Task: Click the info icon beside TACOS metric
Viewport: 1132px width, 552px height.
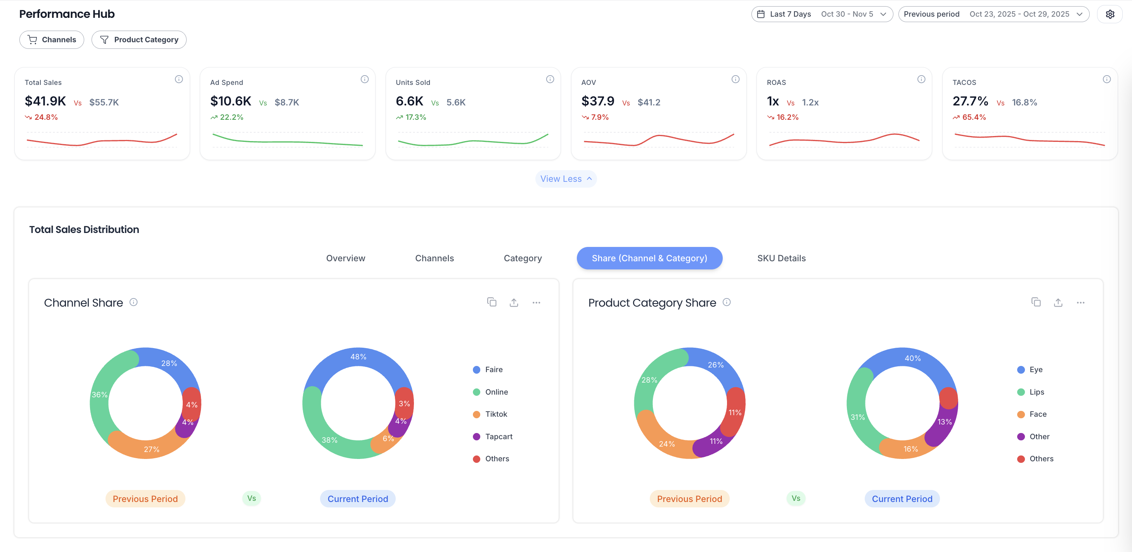Action: [1107, 79]
